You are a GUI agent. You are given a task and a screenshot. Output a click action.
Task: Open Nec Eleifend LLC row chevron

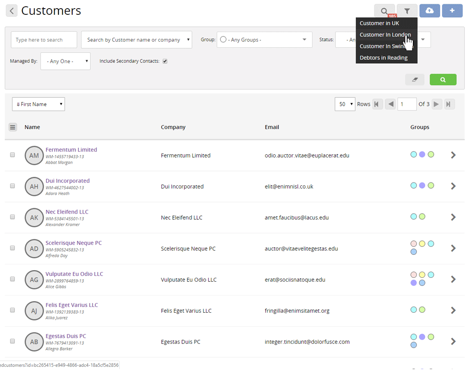(453, 217)
